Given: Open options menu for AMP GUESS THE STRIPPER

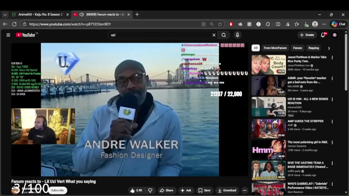Looking at the screenshot, I should click(332, 121).
